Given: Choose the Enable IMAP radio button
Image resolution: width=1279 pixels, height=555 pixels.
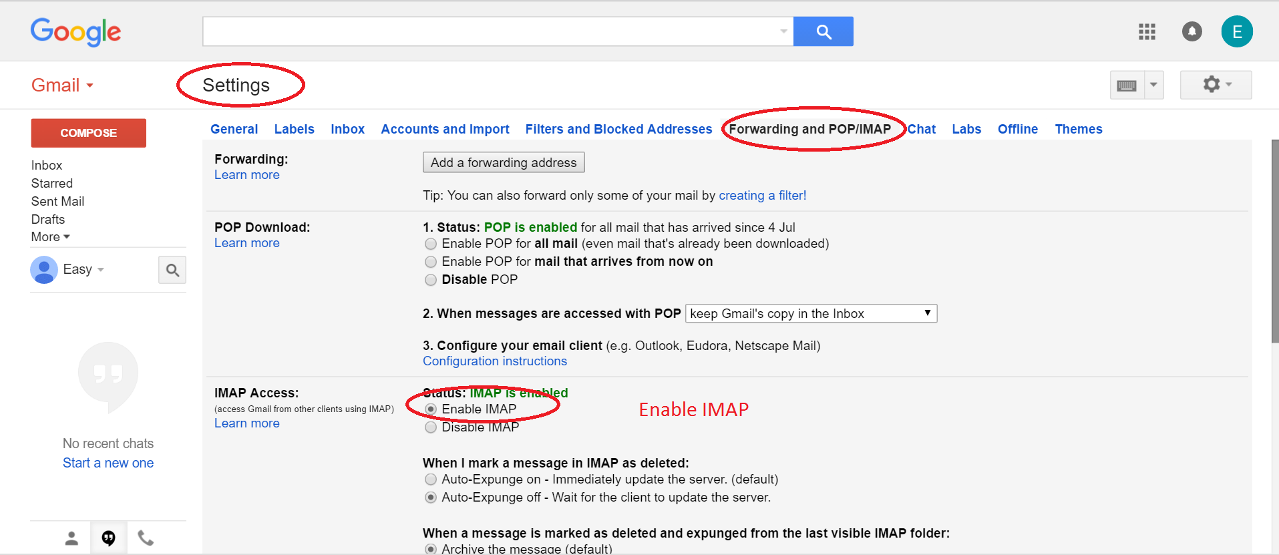Looking at the screenshot, I should [431, 409].
